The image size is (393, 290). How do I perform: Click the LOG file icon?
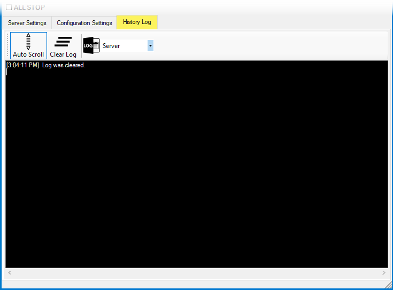point(91,45)
